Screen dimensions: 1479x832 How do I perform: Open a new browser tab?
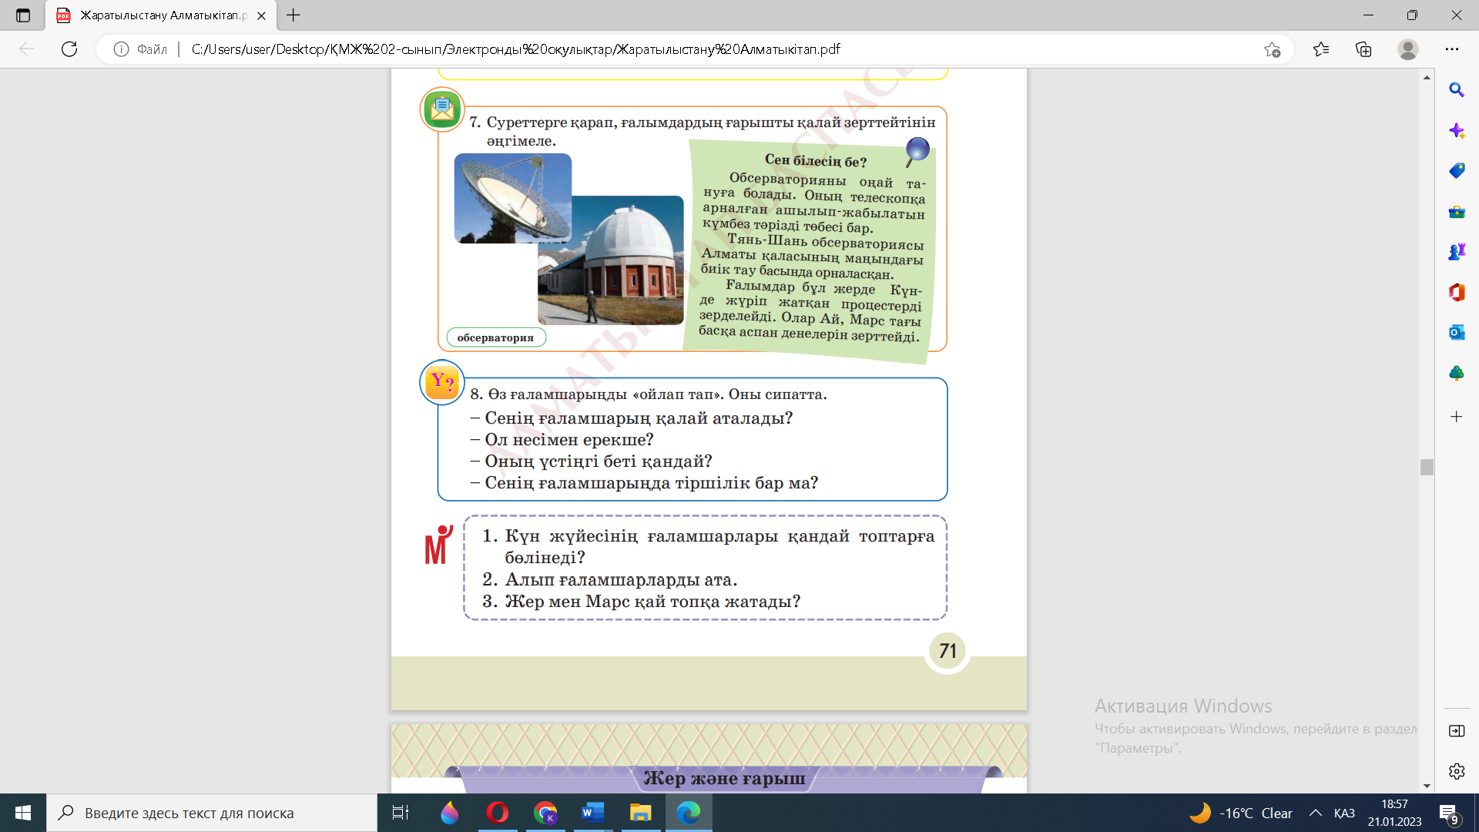(x=293, y=15)
